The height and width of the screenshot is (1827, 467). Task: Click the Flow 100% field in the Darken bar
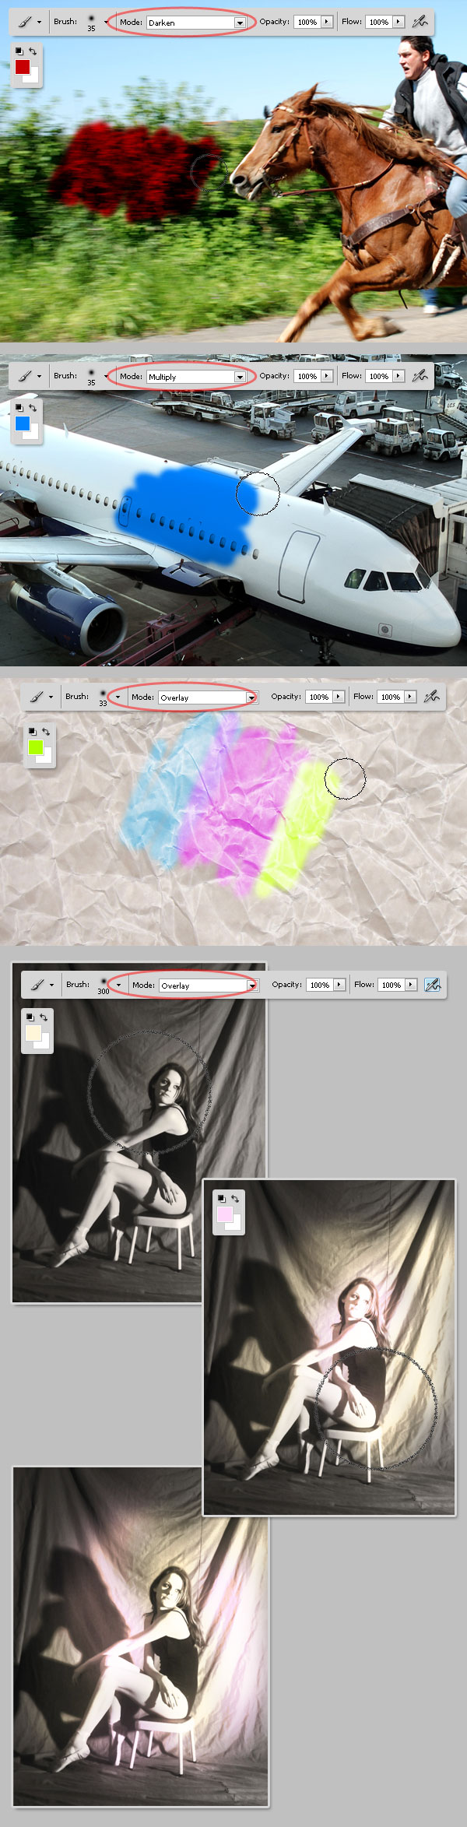click(x=379, y=22)
